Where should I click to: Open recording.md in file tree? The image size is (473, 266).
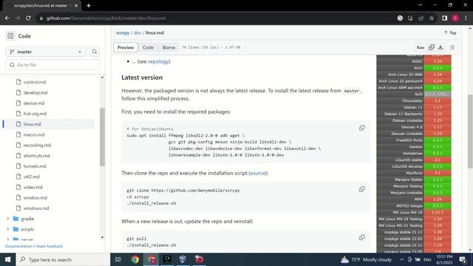[37, 145]
